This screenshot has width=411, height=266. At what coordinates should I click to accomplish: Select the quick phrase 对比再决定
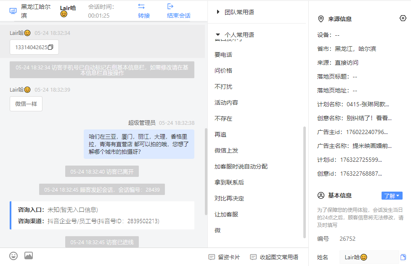(x=229, y=198)
